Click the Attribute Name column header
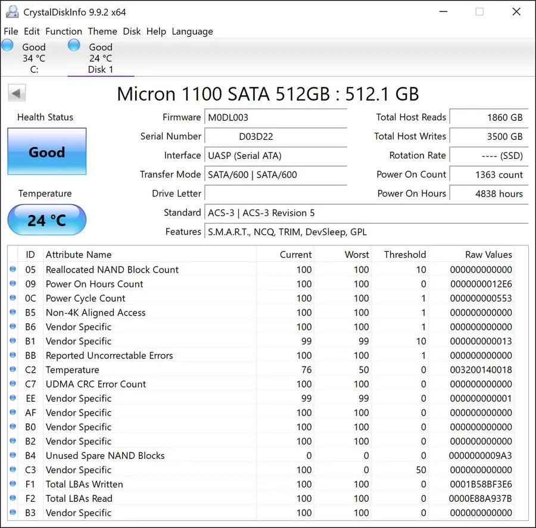The height and width of the screenshot is (528, 536). coord(149,255)
